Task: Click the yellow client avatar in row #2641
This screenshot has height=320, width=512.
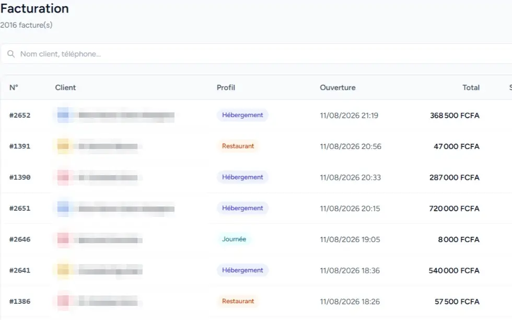Action: coord(63,270)
